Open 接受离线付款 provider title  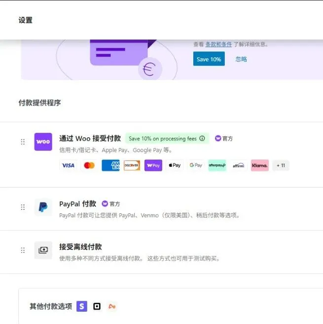[80, 247]
